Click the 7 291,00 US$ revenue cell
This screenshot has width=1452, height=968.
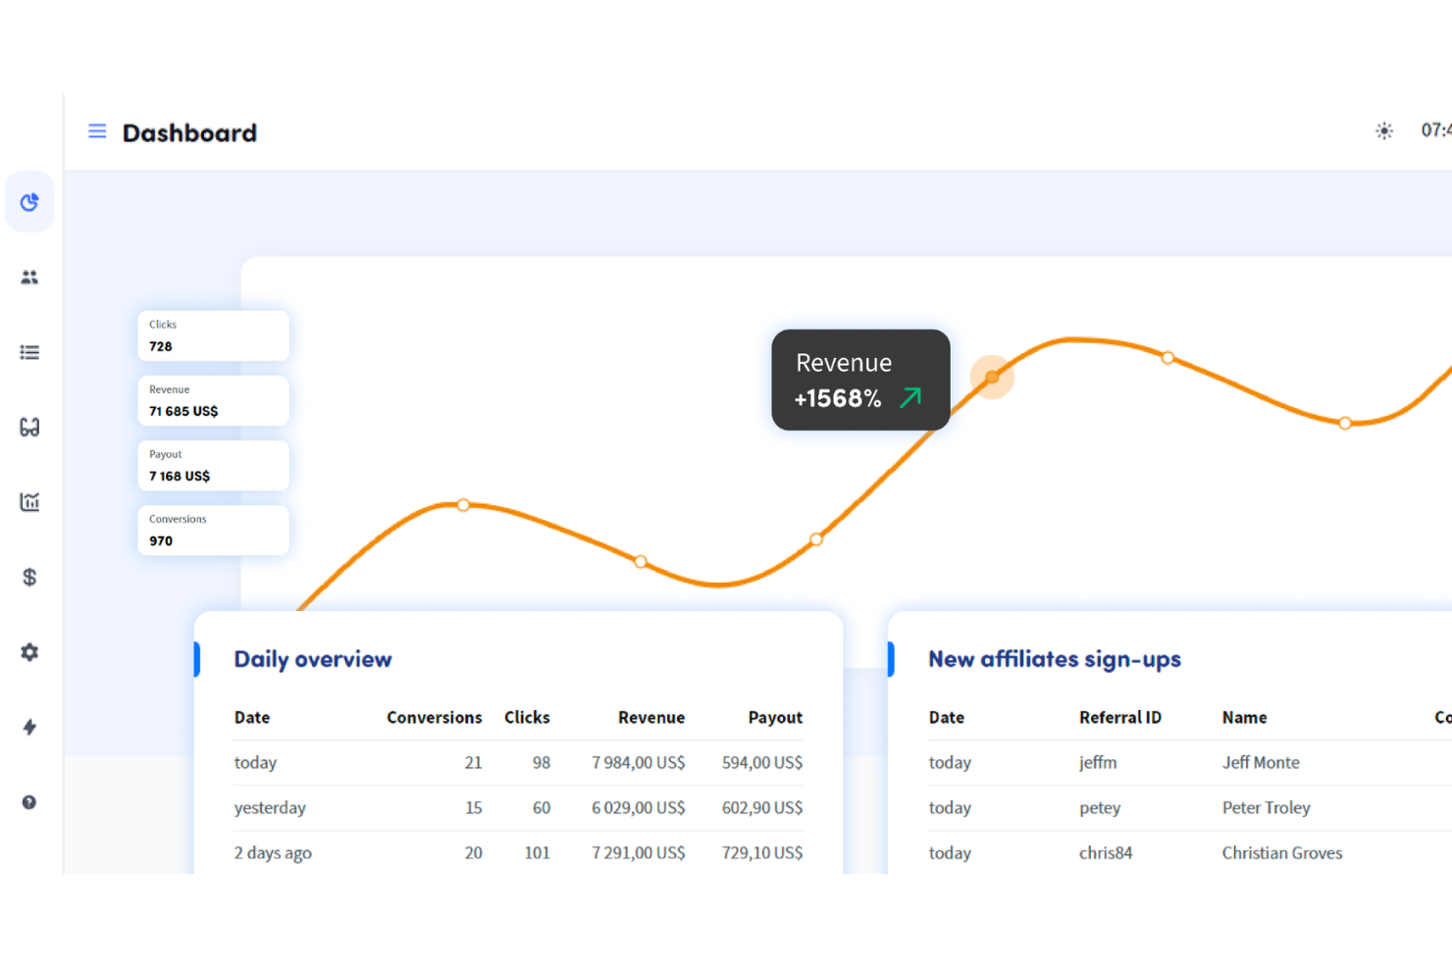639,852
